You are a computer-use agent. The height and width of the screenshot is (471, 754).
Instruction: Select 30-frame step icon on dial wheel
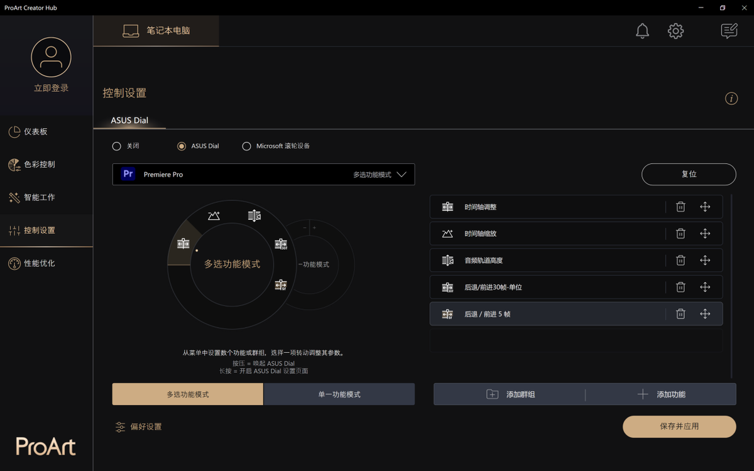point(281,244)
